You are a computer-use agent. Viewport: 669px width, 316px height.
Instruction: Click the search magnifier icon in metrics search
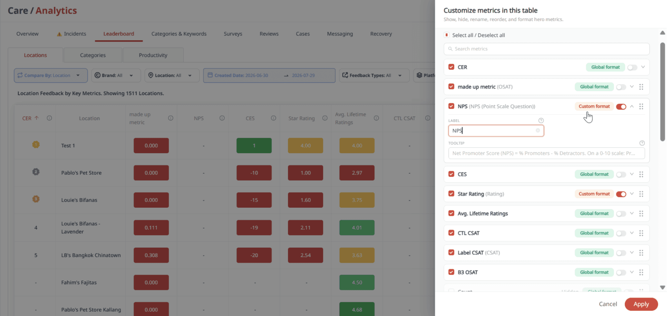tap(450, 49)
